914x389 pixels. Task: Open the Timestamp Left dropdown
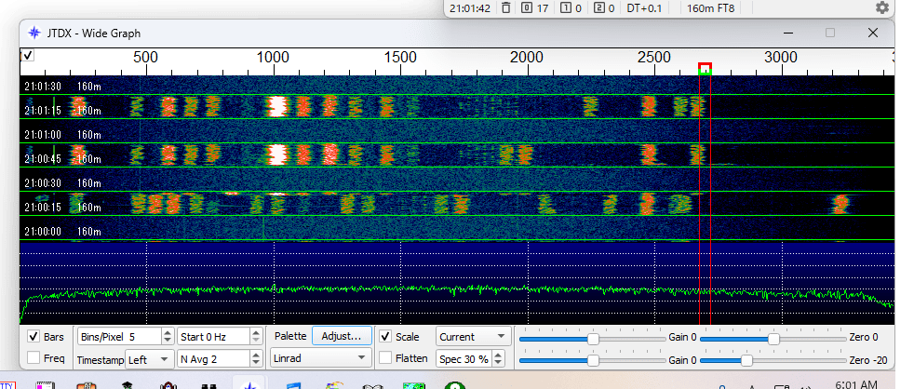coord(150,360)
